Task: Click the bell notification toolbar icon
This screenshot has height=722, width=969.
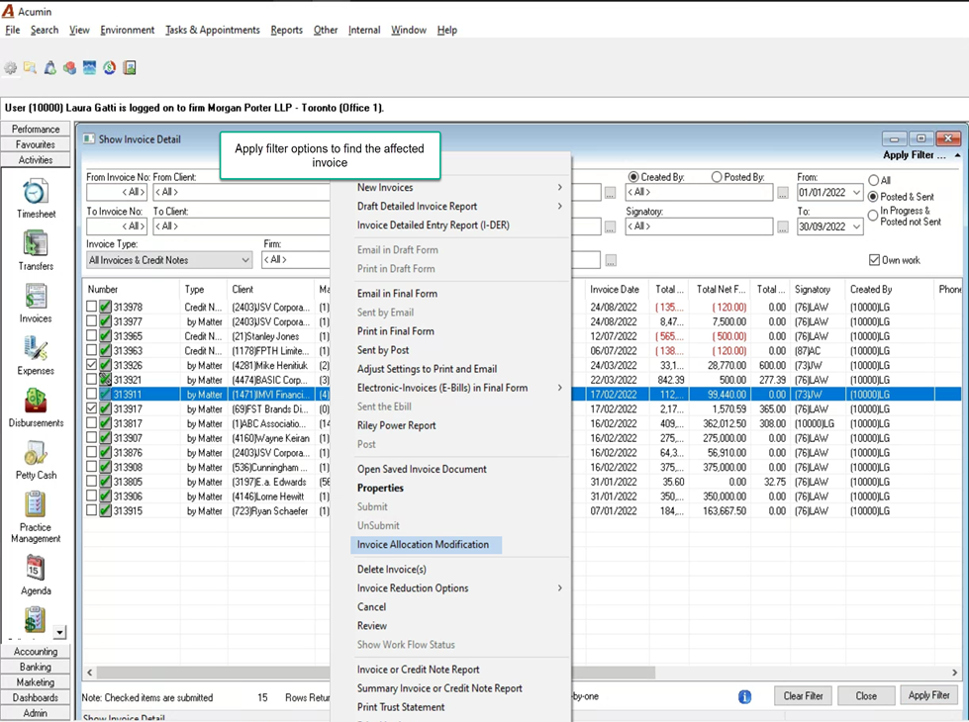Action: (x=49, y=68)
